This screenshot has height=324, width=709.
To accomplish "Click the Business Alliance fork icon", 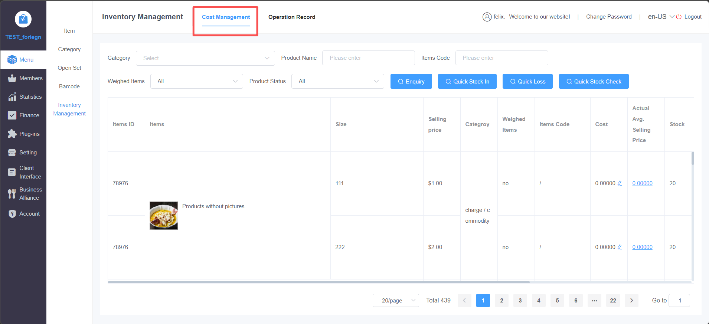I will [x=12, y=194].
